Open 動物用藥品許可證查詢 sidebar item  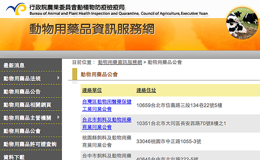click(30, 144)
